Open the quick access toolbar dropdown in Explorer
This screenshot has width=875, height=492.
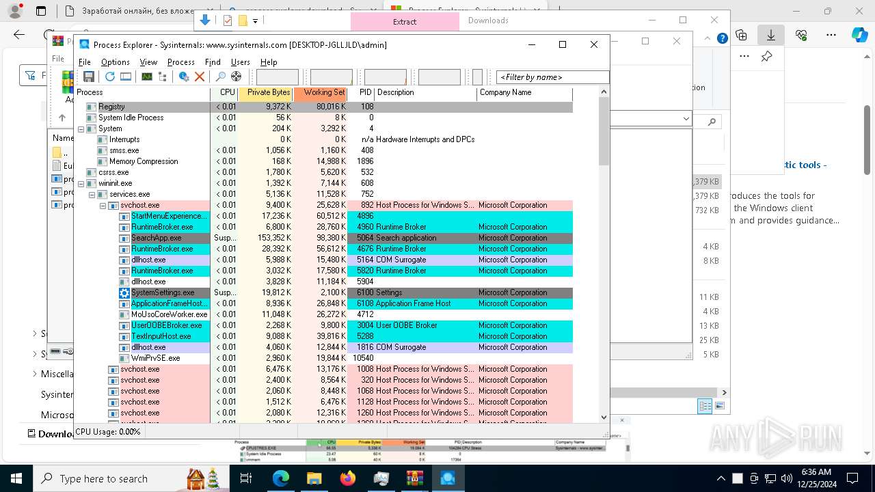[x=255, y=21]
